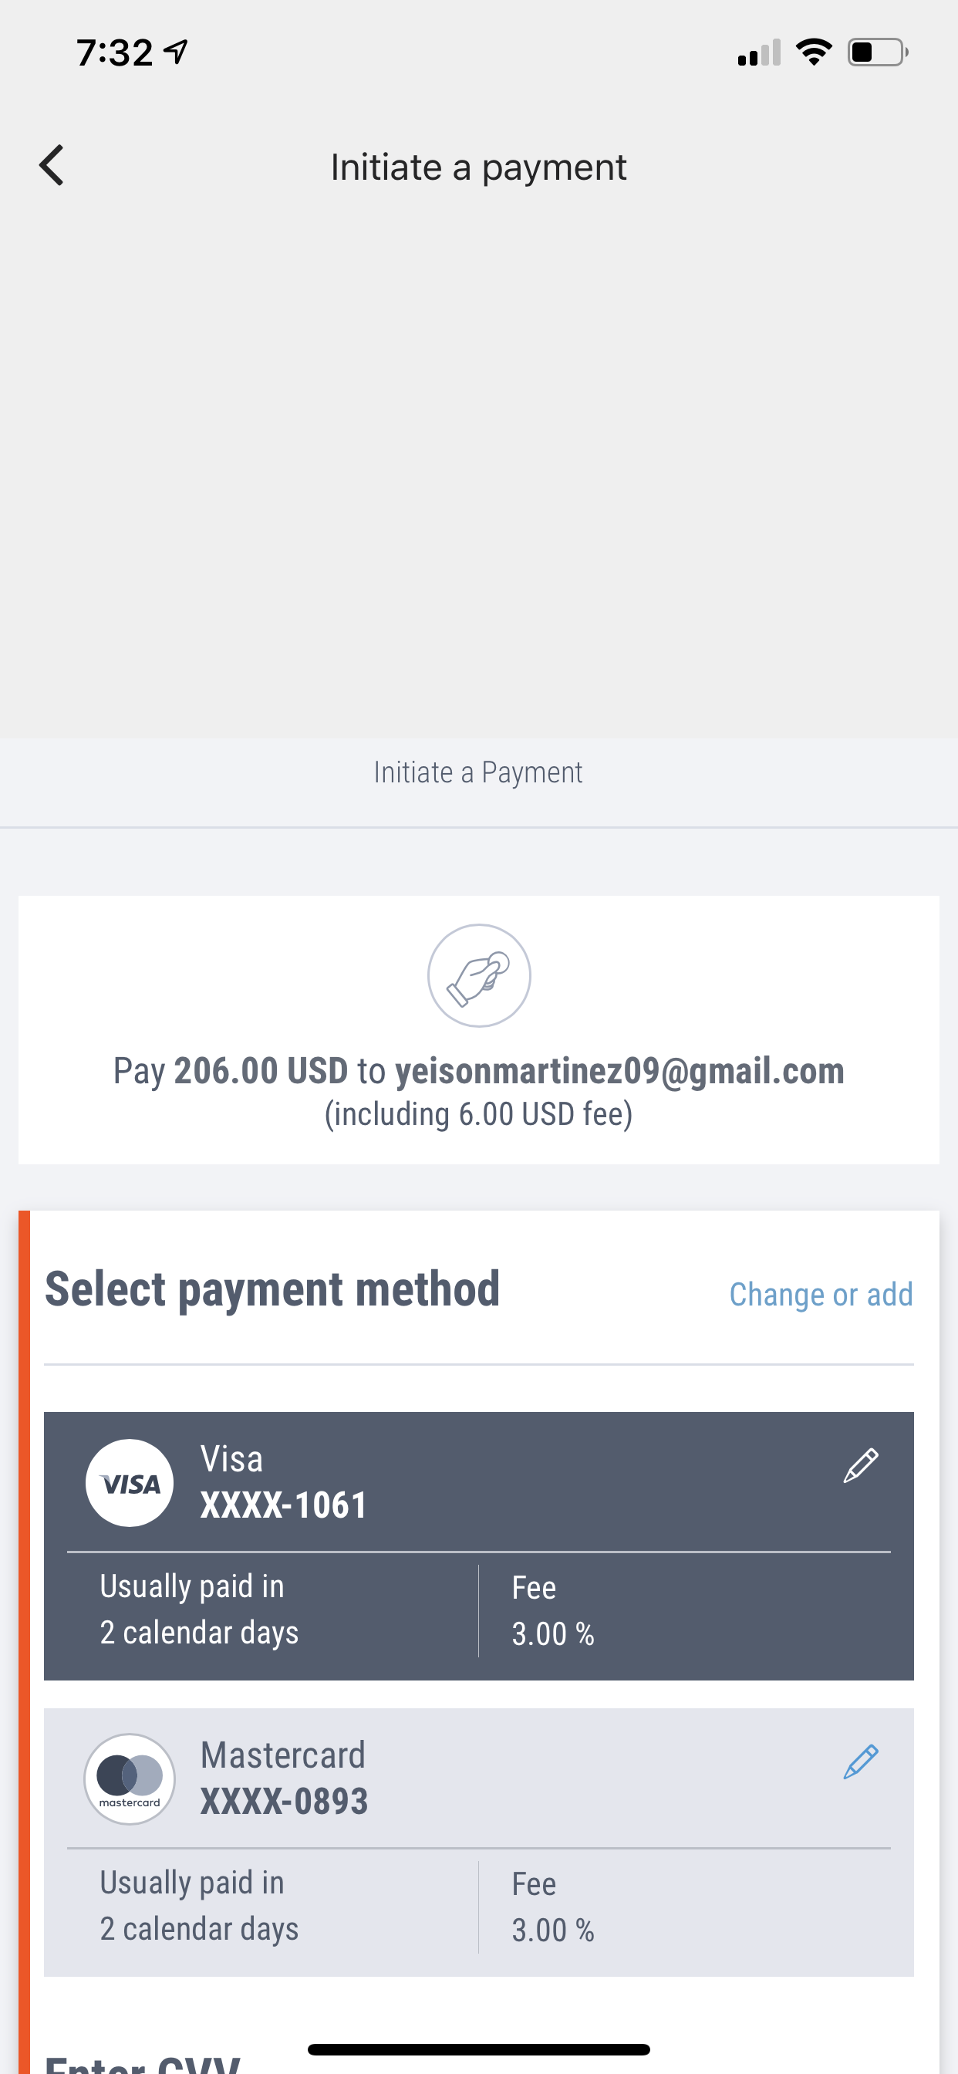
Task: Tap the back arrow icon
Action: 52,166
